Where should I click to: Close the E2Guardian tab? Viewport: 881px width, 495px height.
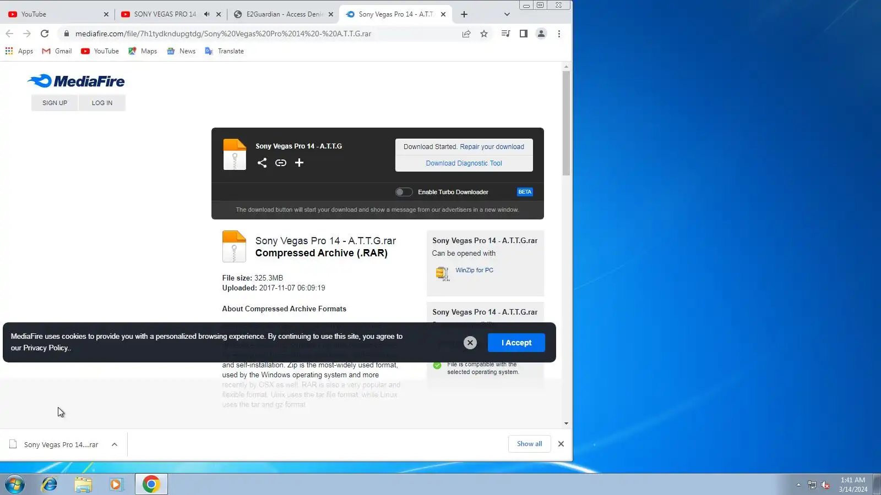coord(331,14)
